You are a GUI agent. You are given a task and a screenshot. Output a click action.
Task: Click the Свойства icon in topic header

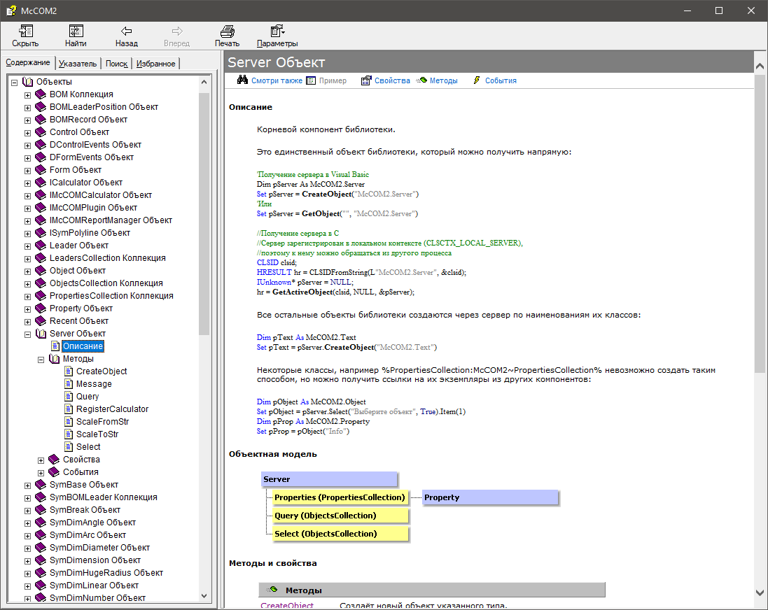(x=366, y=80)
